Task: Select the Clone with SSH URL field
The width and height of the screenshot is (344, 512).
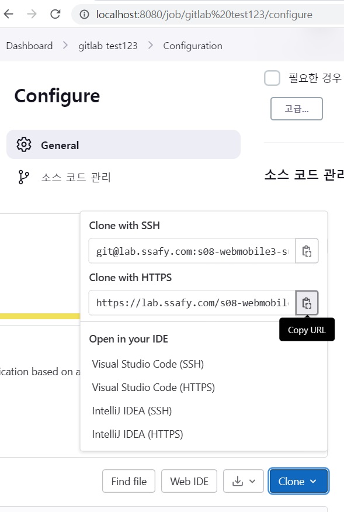Action: [x=192, y=251]
